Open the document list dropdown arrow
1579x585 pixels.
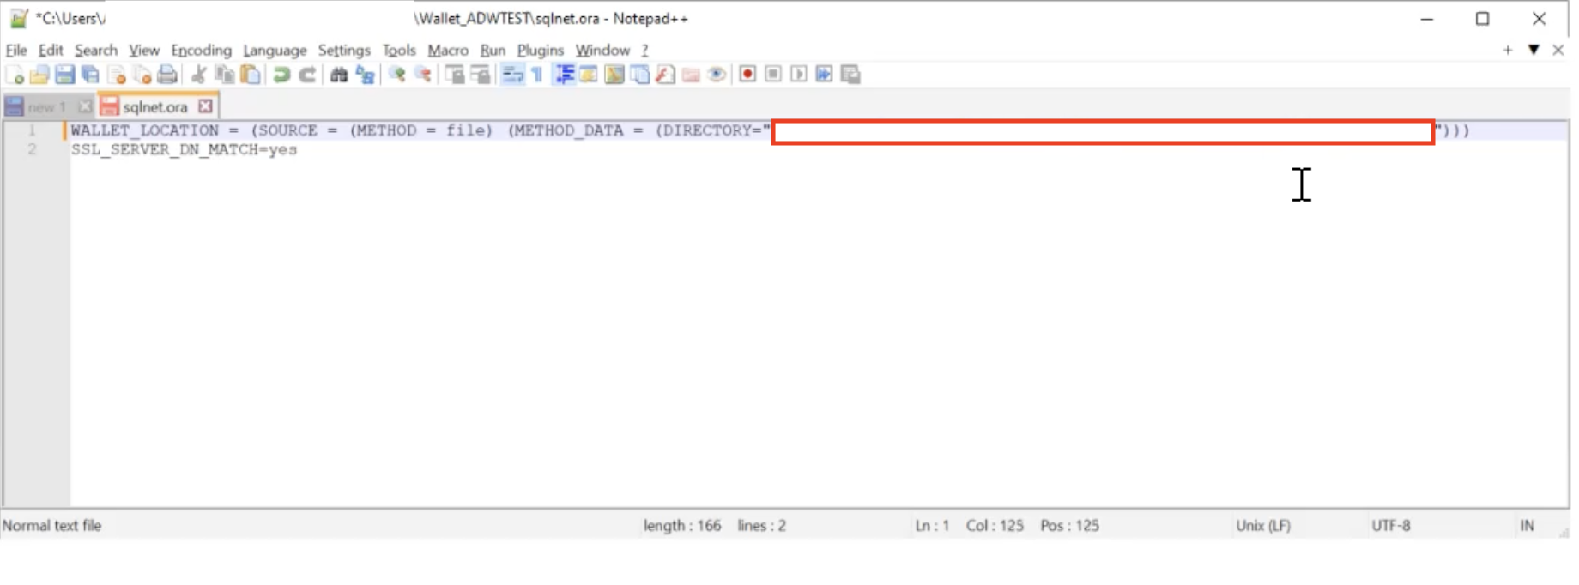point(1534,50)
